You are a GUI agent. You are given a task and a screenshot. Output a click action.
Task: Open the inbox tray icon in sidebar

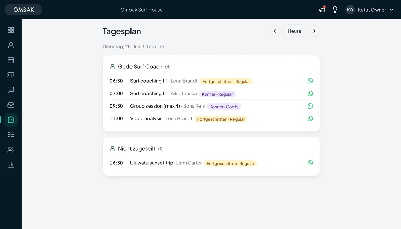[x=11, y=105]
